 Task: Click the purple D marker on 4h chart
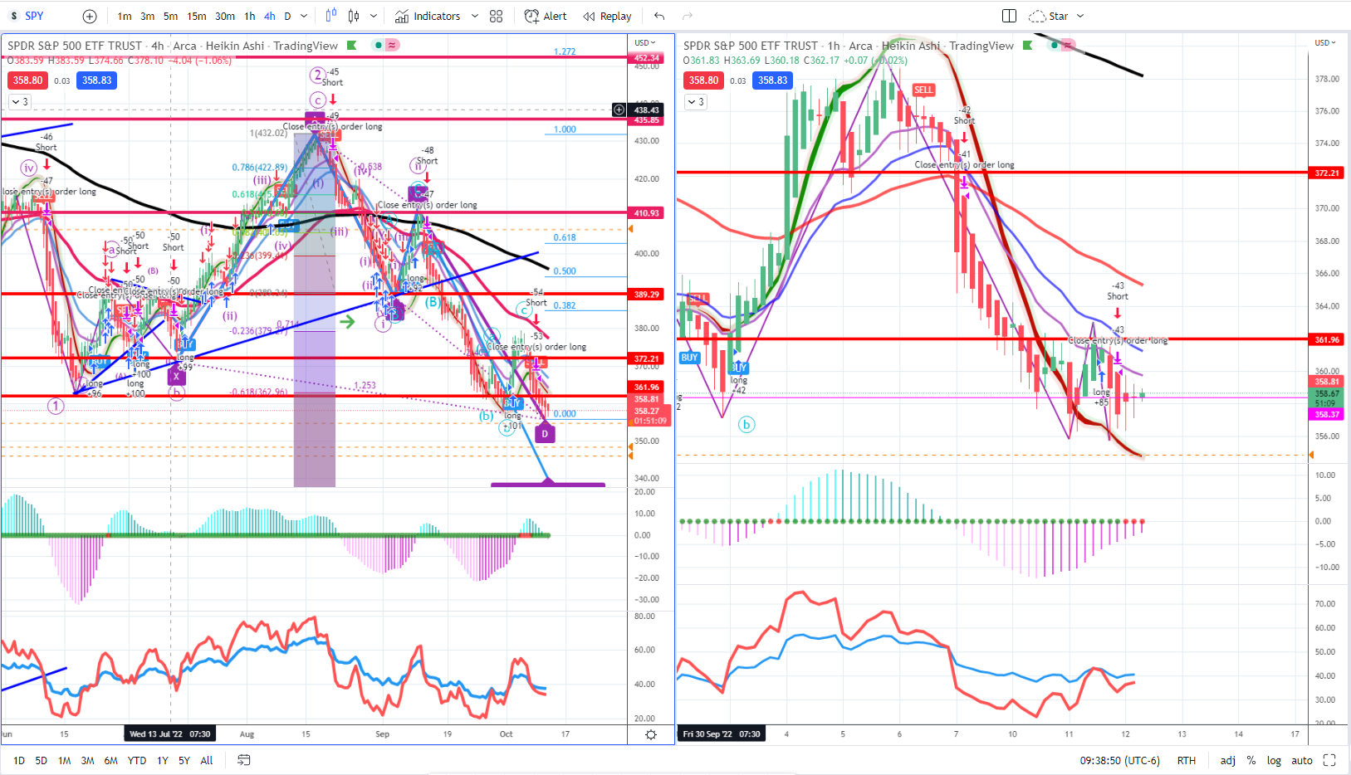coord(545,433)
